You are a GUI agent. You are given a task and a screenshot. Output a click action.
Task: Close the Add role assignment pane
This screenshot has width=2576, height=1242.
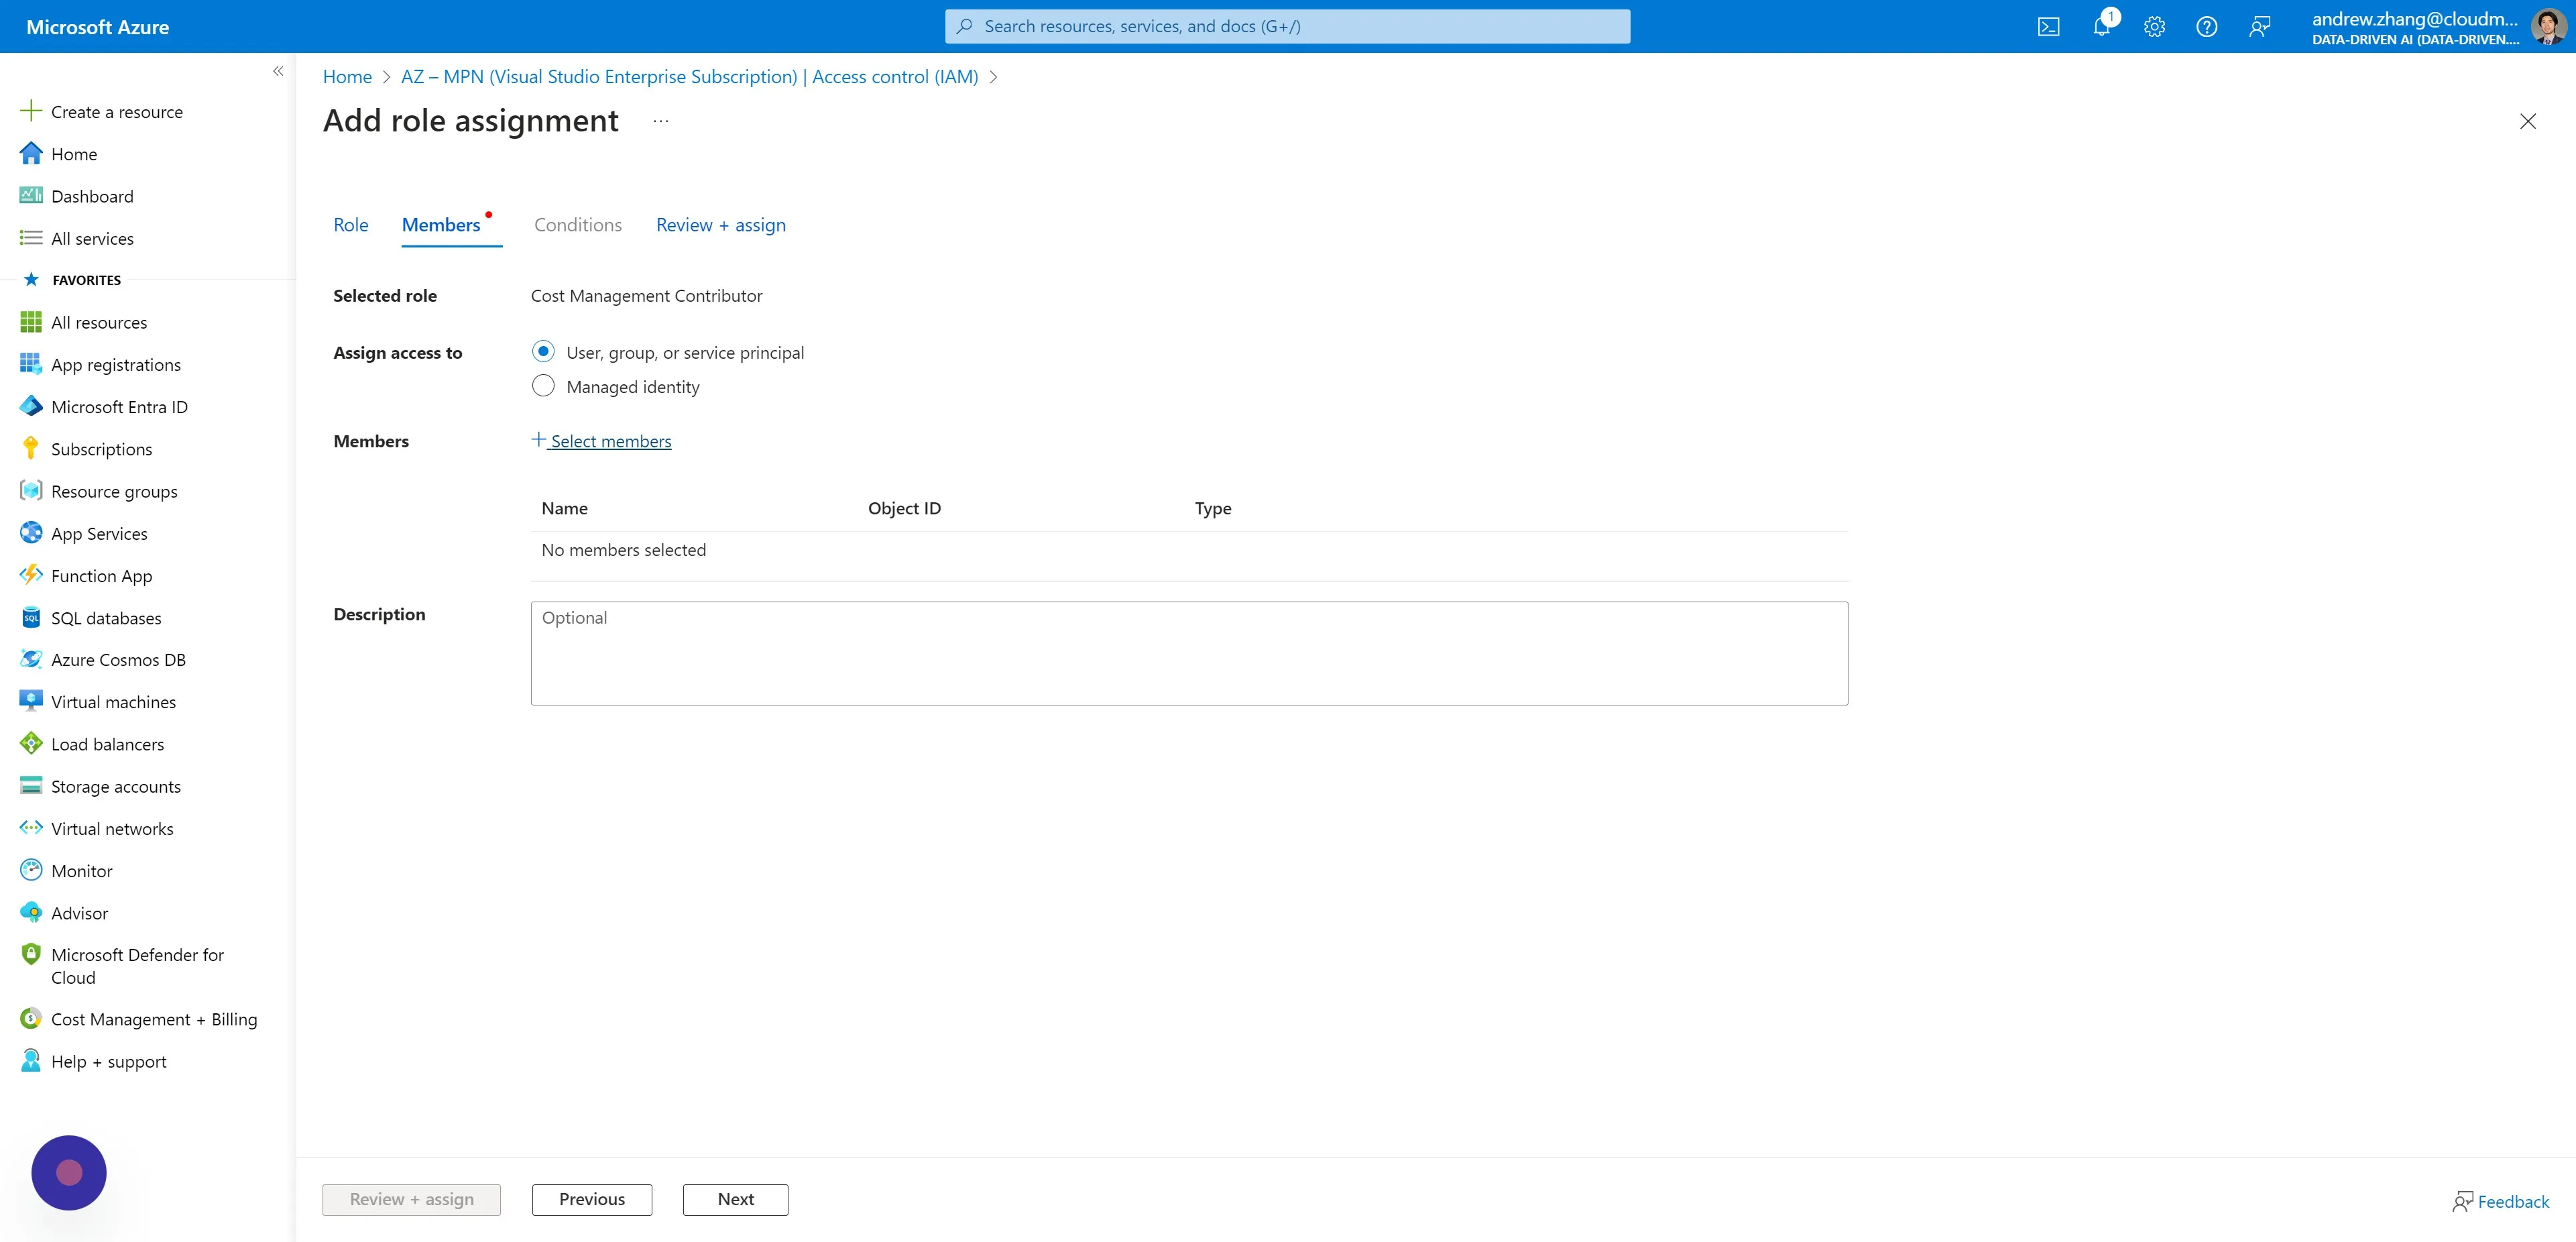[x=2528, y=121]
